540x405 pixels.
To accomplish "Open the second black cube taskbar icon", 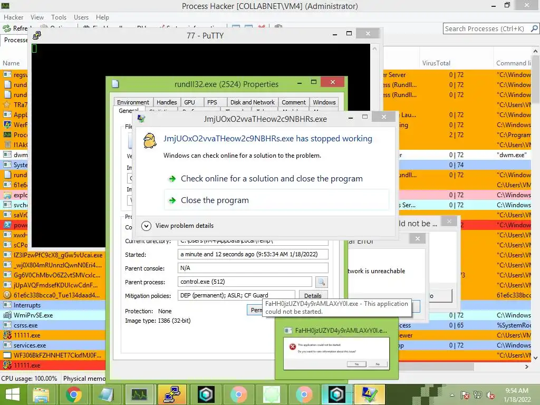I will coord(336,394).
